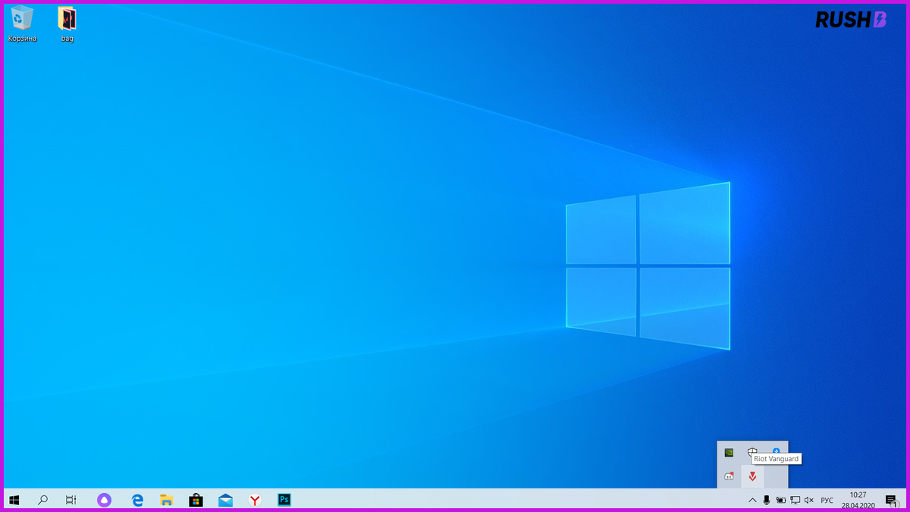The image size is (910, 512).
Task: Click the red Riot Vanguard tray icon
Action: (x=752, y=476)
